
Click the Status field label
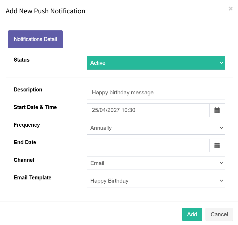(x=22, y=60)
